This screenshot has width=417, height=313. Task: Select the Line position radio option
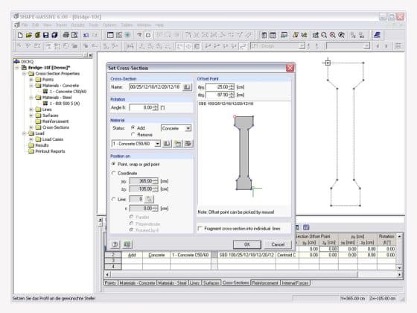[113, 199]
